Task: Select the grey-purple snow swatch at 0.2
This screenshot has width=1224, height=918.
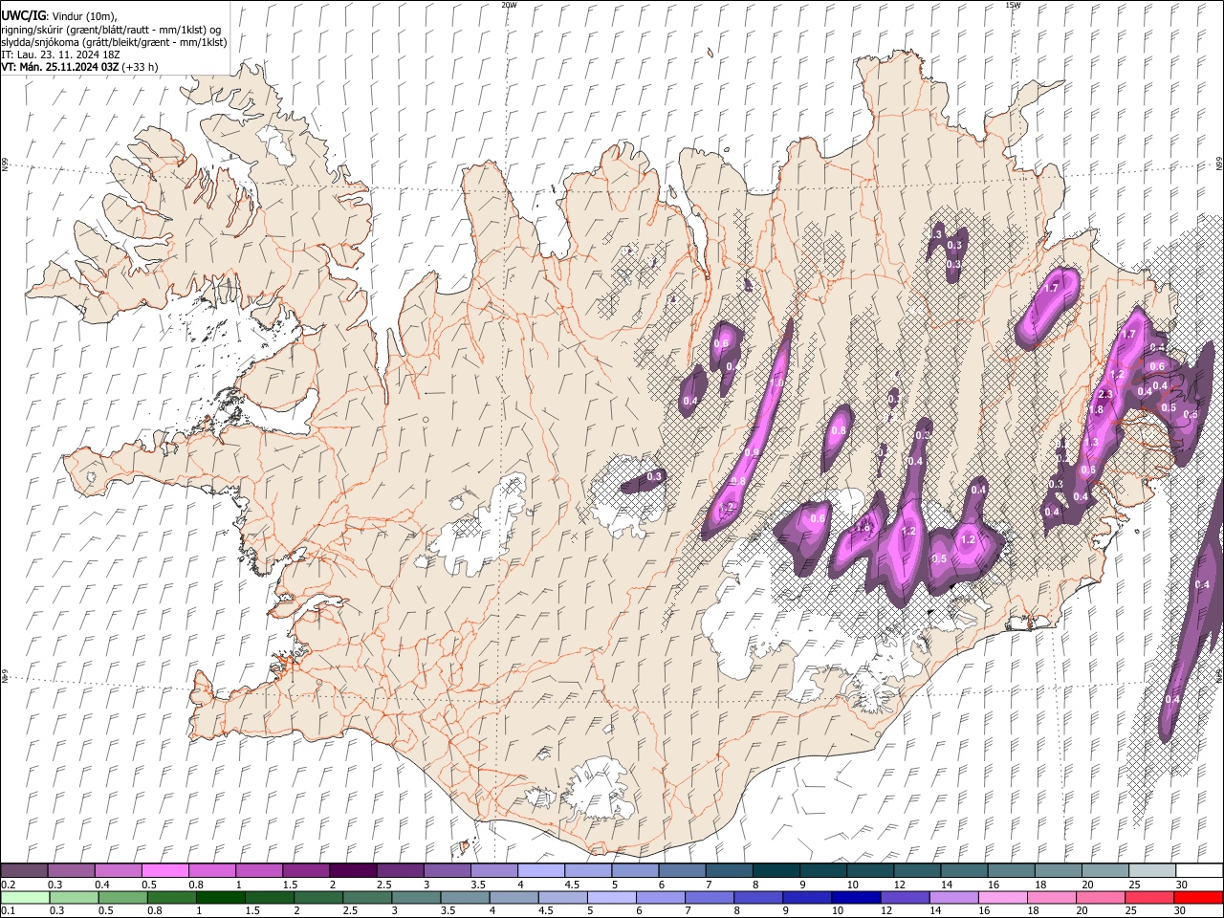Action: click(x=24, y=870)
